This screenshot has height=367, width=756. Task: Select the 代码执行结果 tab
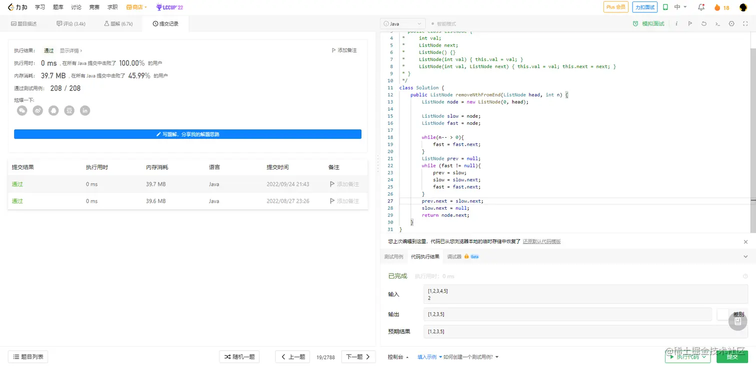tap(425, 257)
